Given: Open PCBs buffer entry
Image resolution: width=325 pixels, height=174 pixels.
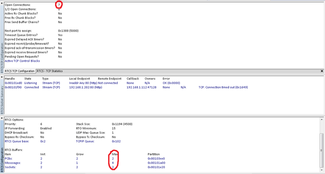Looking at the screenshot, I should click(9, 158).
